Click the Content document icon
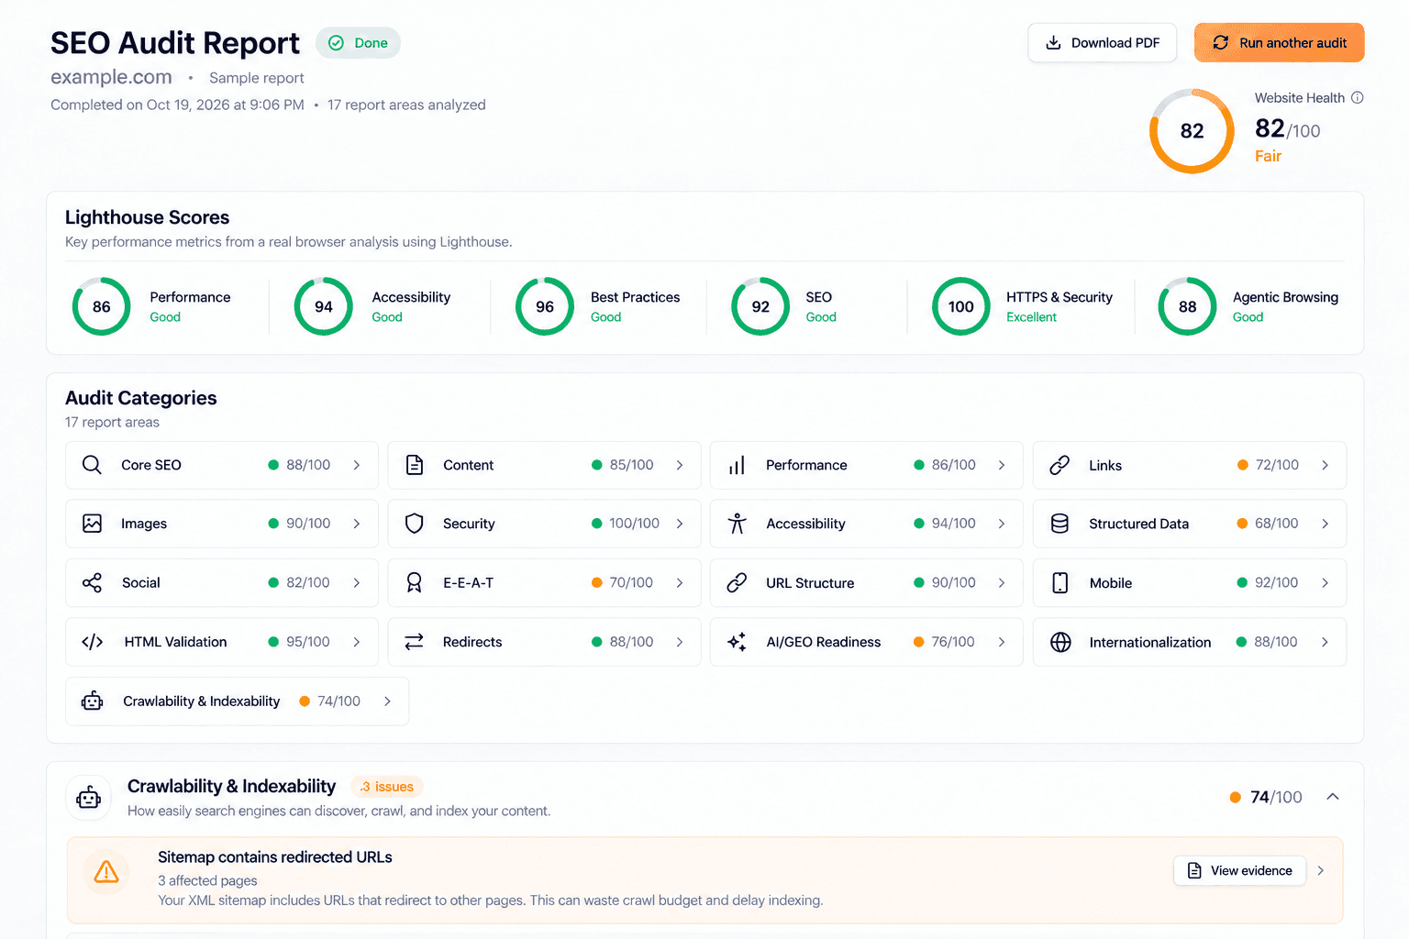Image resolution: width=1409 pixels, height=939 pixels. click(415, 465)
